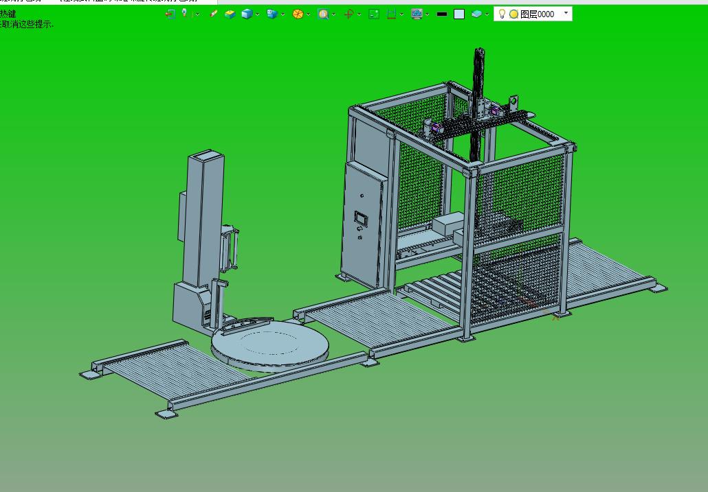This screenshot has width=708, height=492.
Task: Select the circular turntable in the 3D model
Action: coord(270,344)
